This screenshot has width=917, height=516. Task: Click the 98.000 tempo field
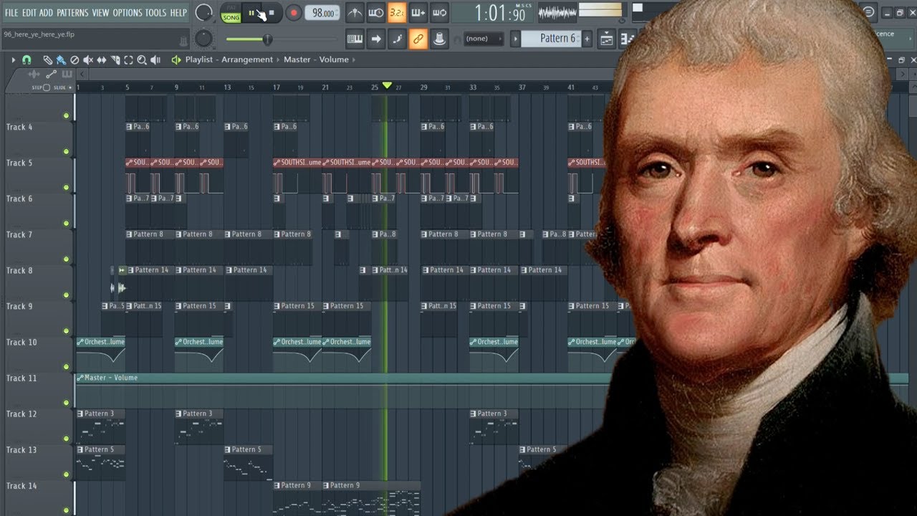tap(322, 13)
